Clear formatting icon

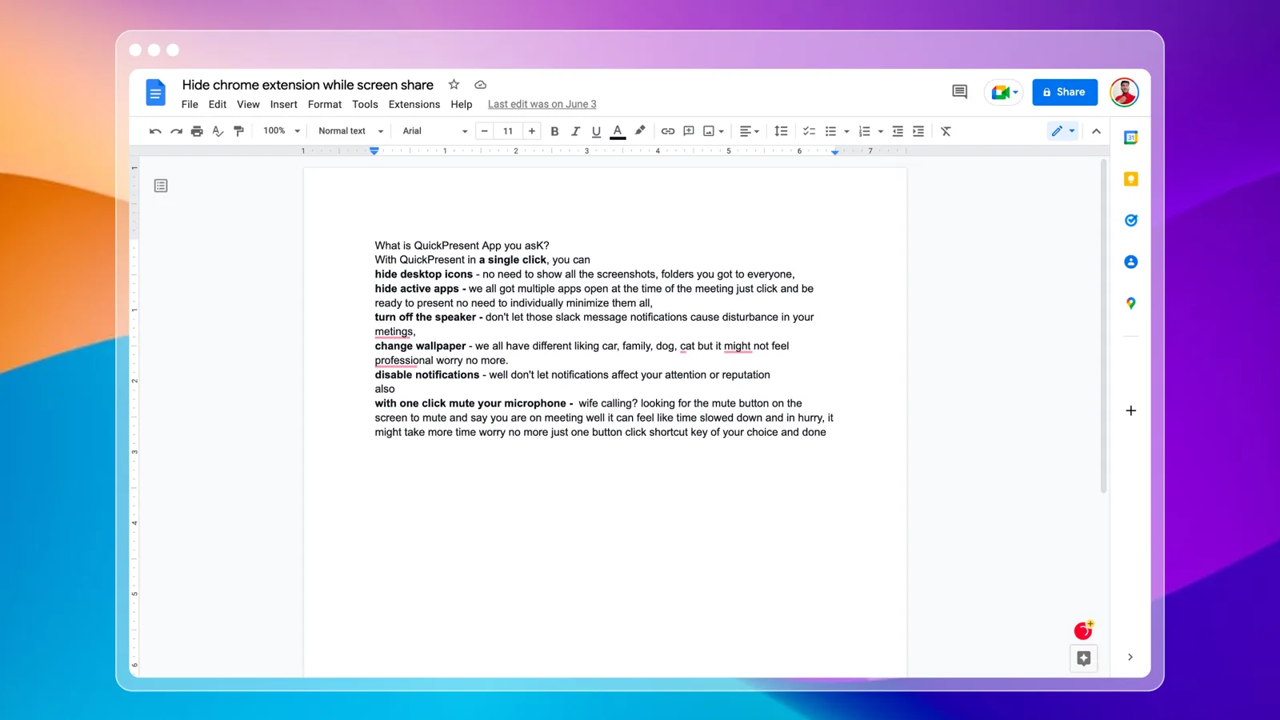(x=946, y=131)
